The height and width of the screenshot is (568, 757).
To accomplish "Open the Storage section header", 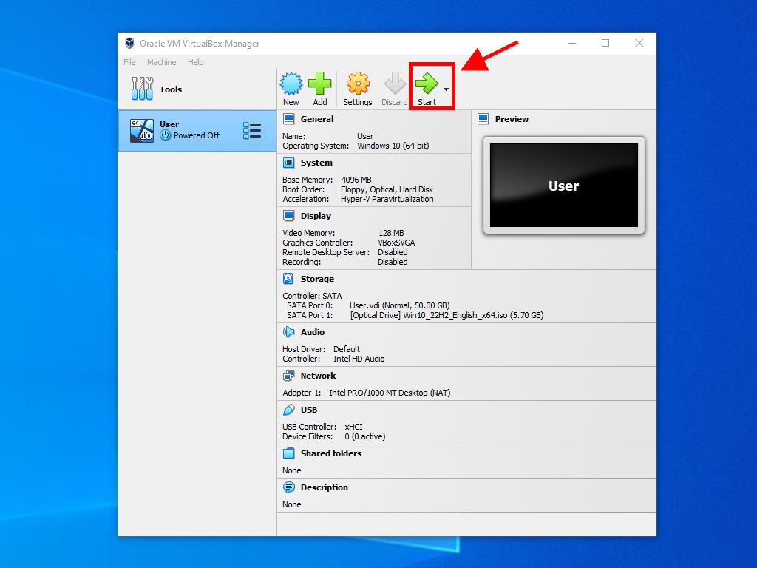I will point(317,279).
